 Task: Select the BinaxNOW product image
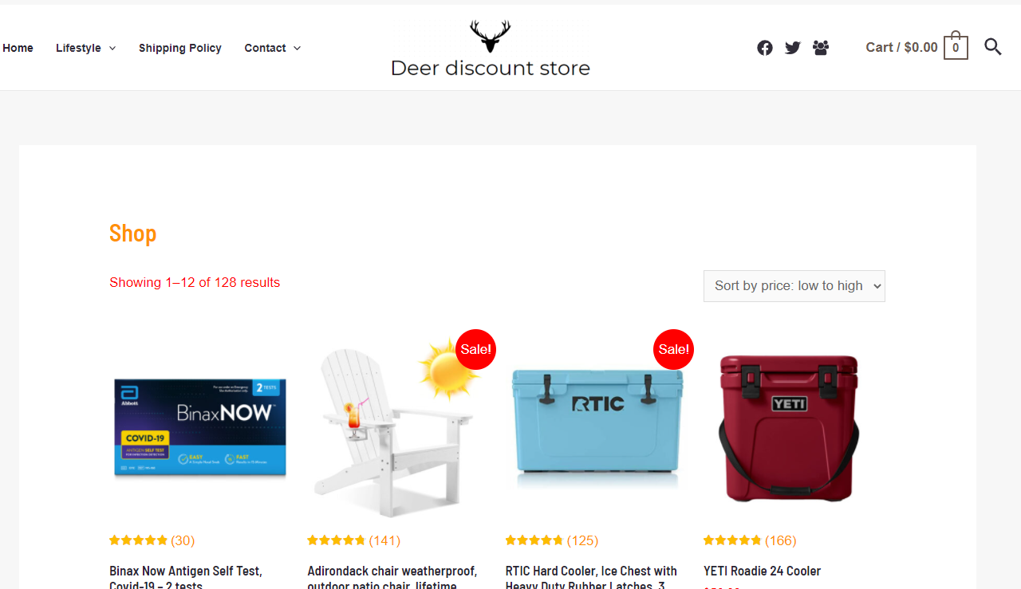(199, 428)
